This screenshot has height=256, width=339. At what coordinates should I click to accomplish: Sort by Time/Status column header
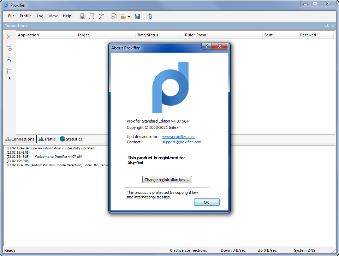[159, 35]
